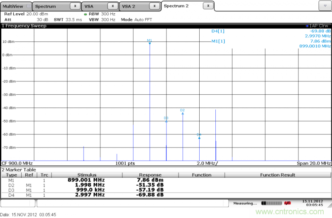Select the D4 delta marker triangle
Screen dimensions: 332x218
(199, 137)
